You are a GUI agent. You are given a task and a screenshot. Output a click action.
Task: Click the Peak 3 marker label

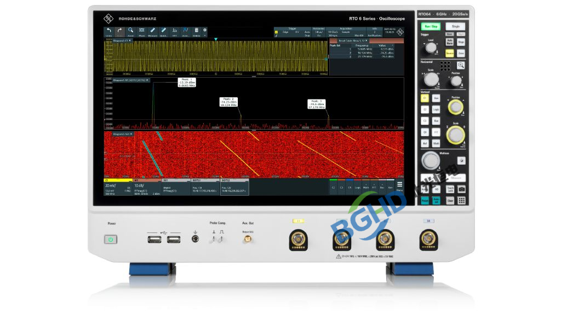pos(317,104)
